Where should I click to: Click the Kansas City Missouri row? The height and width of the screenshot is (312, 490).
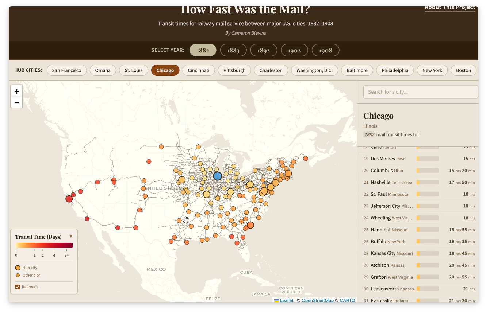[x=418, y=253]
